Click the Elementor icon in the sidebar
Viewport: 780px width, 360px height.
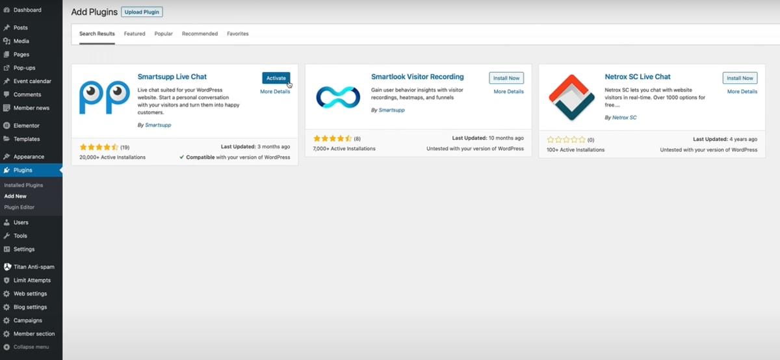(6, 125)
